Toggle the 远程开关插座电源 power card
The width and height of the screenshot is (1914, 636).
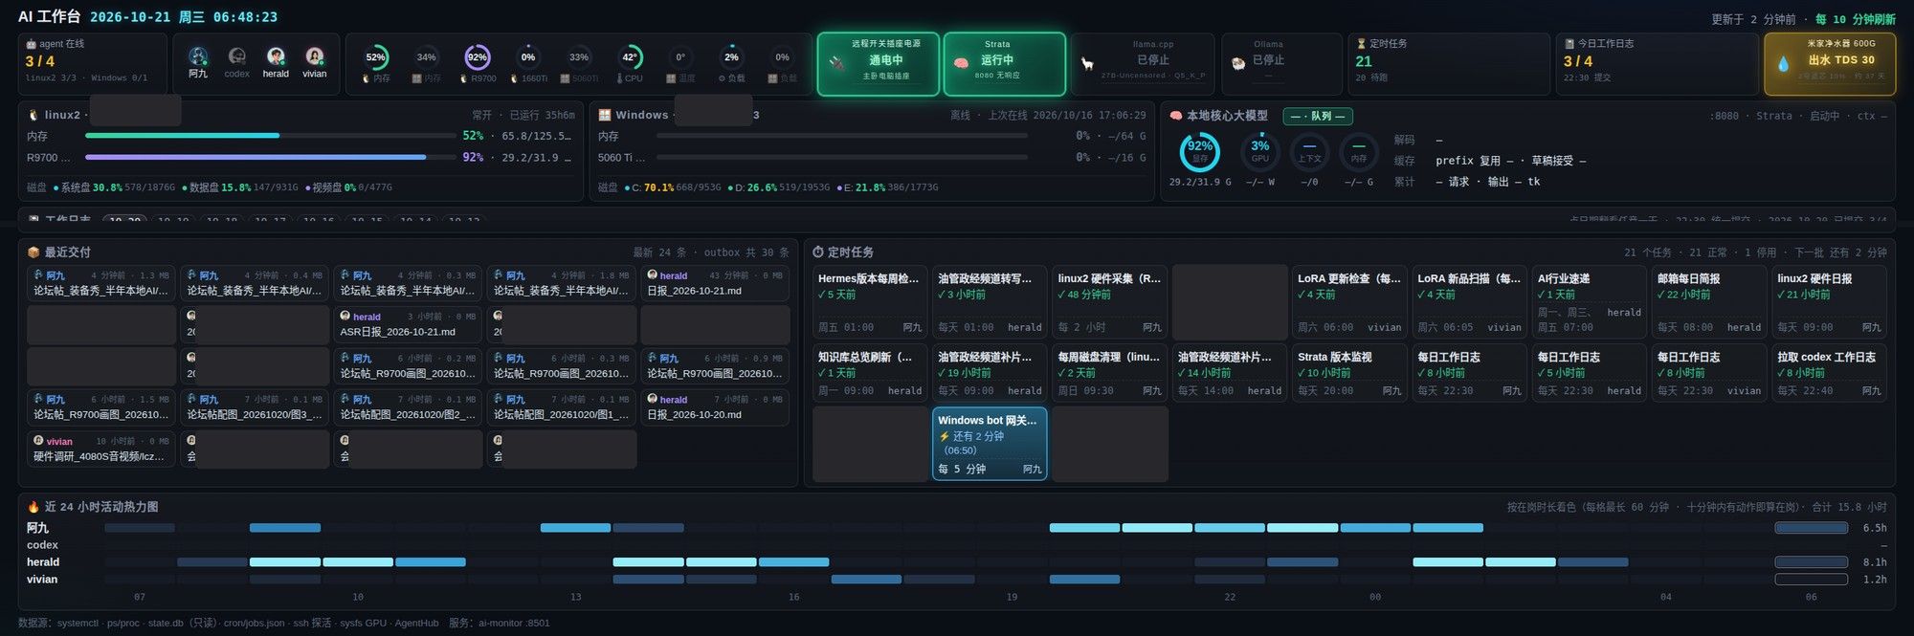tap(879, 64)
